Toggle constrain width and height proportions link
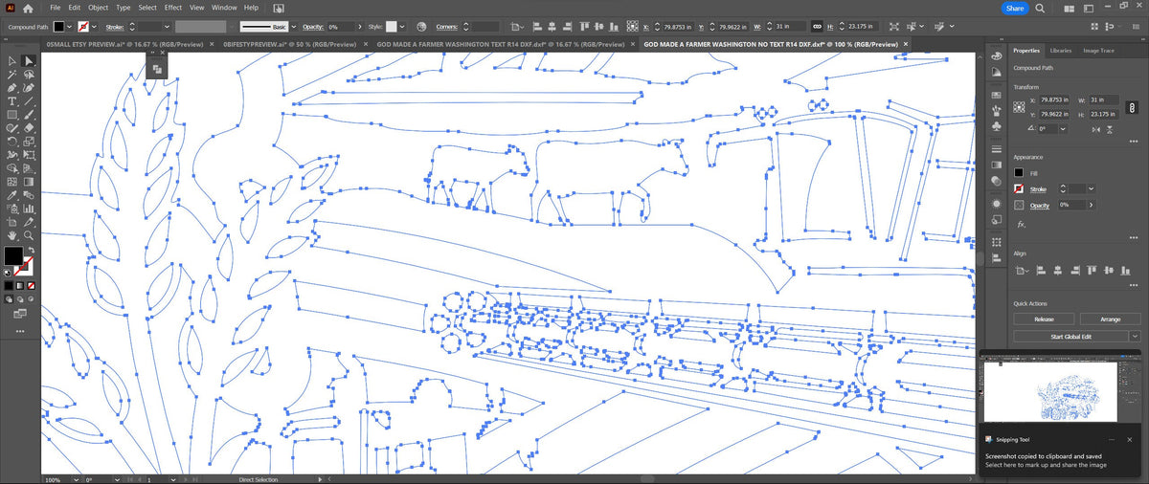 pyautogui.click(x=1132, y=107)
